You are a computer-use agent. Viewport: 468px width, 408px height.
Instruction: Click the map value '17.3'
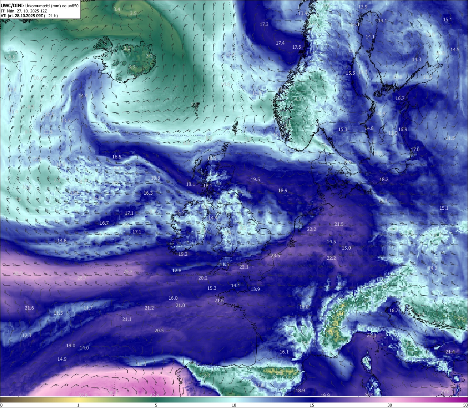pos(264,25)
